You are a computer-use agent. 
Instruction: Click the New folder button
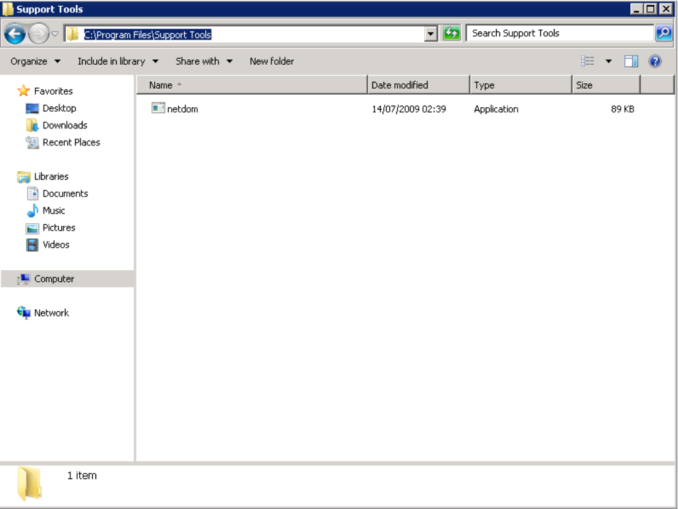tap(271, 61)
